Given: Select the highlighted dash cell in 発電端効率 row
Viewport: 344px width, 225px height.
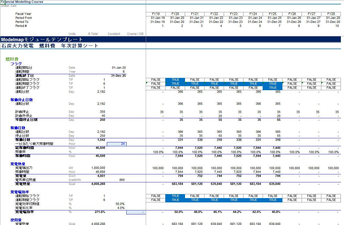Looking at the screenshot, I should (136, 212).
